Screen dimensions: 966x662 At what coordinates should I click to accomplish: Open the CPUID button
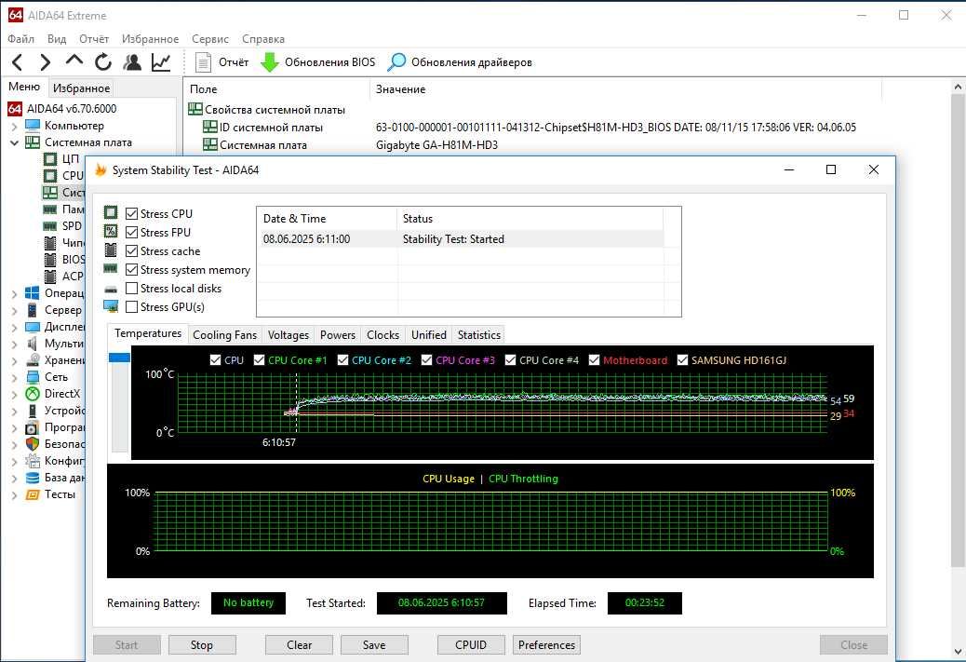[x=471, y=644]
